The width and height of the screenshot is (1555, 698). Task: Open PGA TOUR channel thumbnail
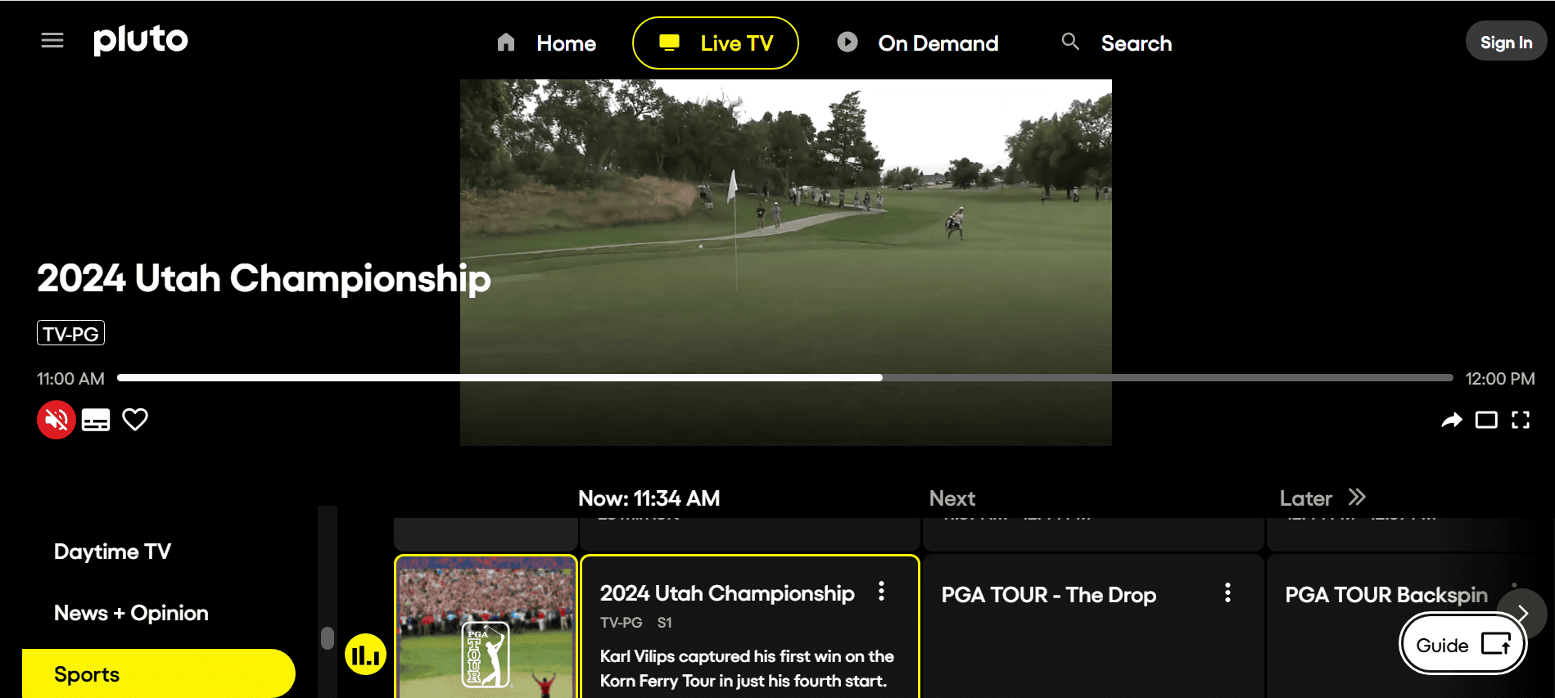[x=486, y=627]
